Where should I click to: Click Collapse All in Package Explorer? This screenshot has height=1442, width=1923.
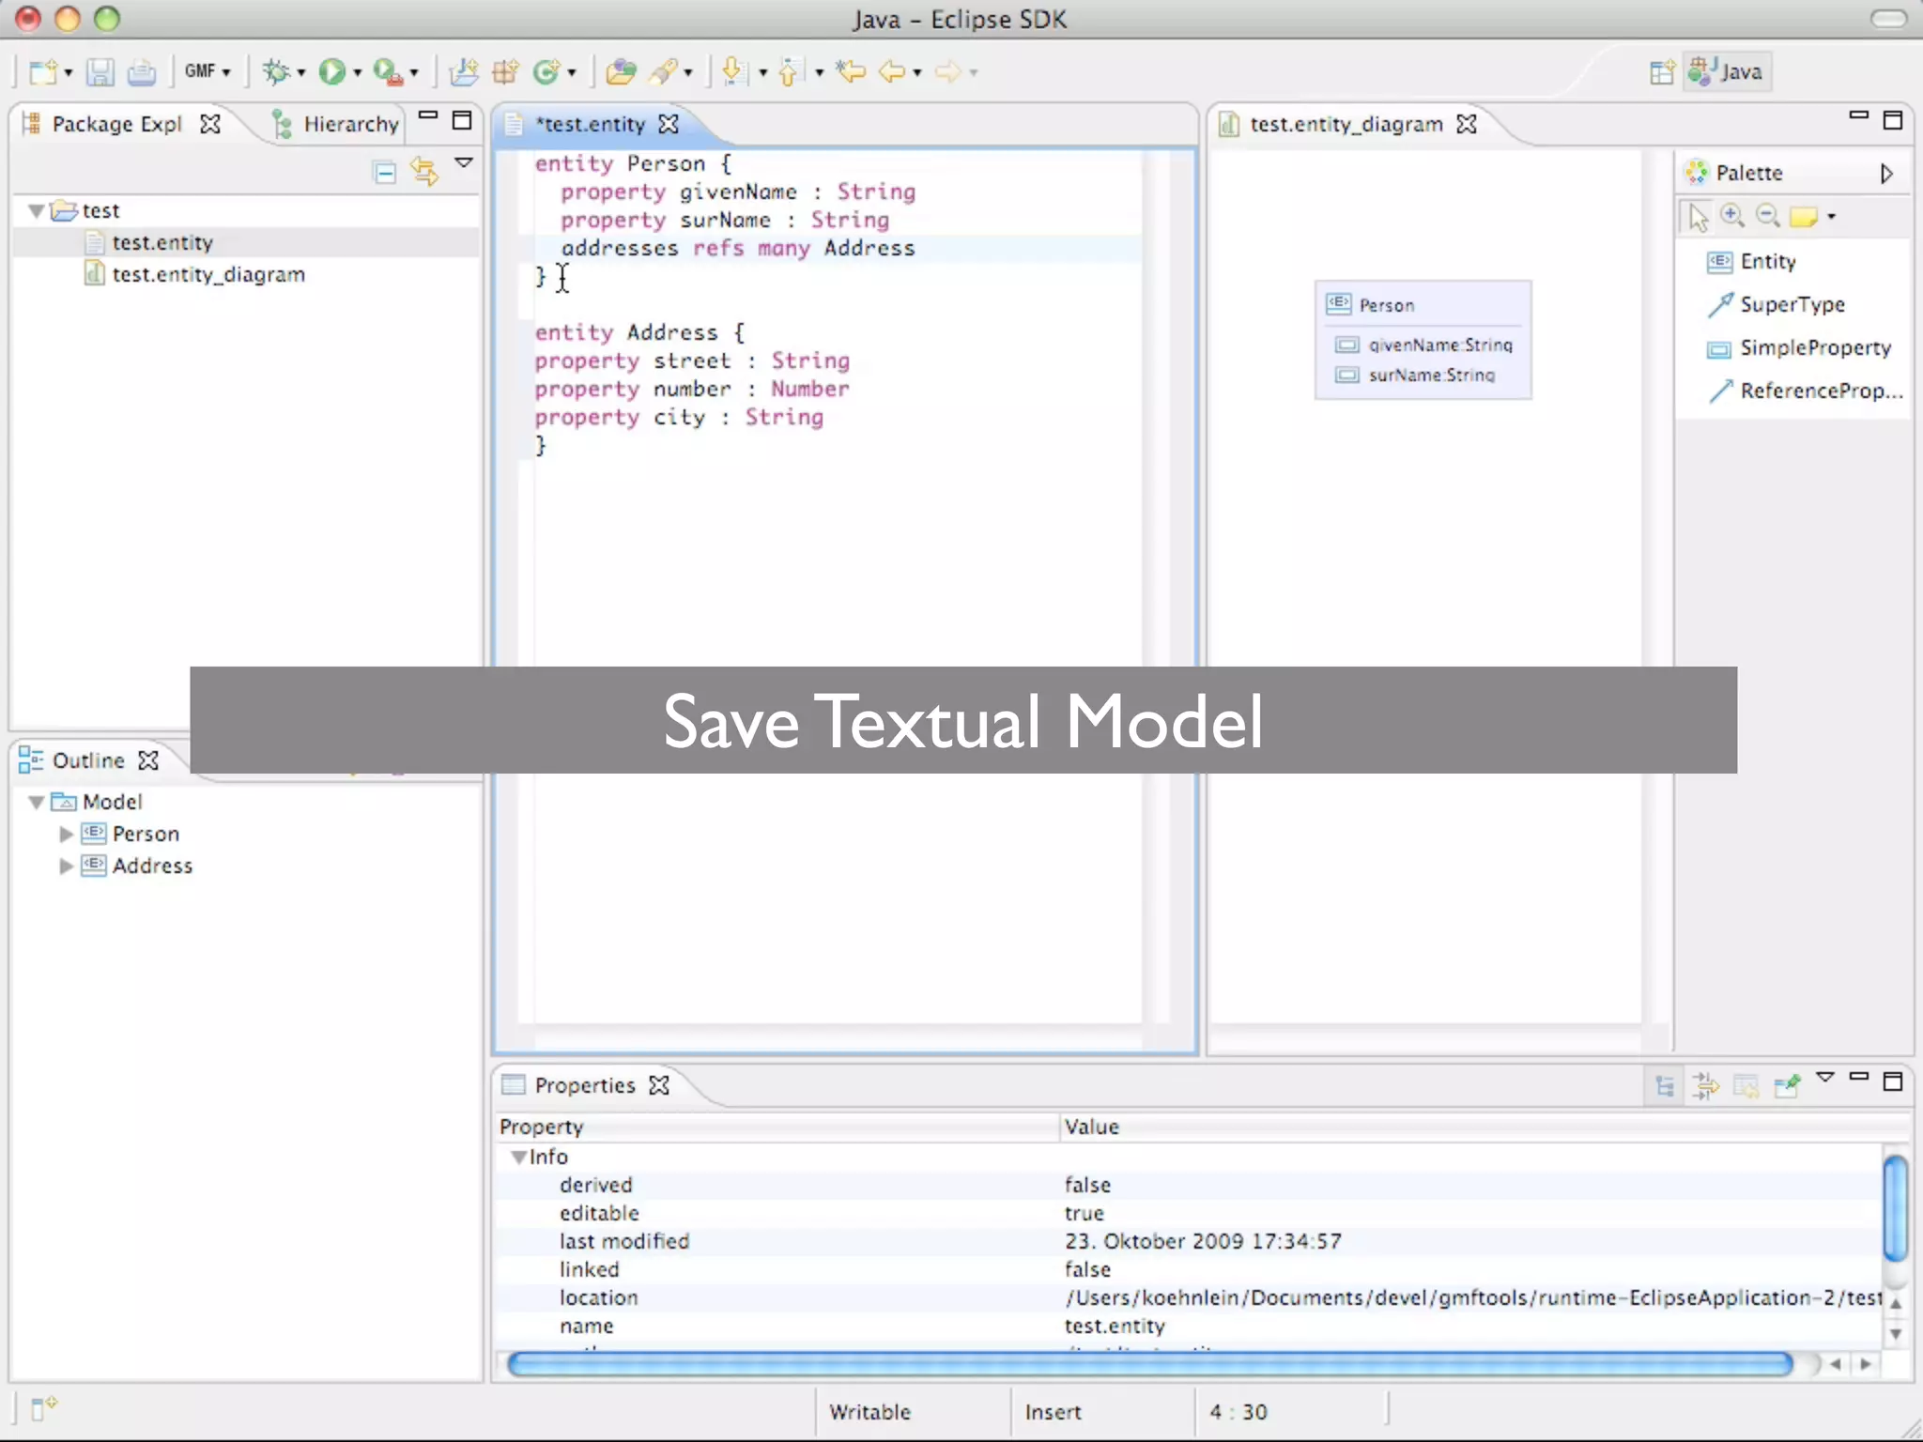tap(385, 172)
